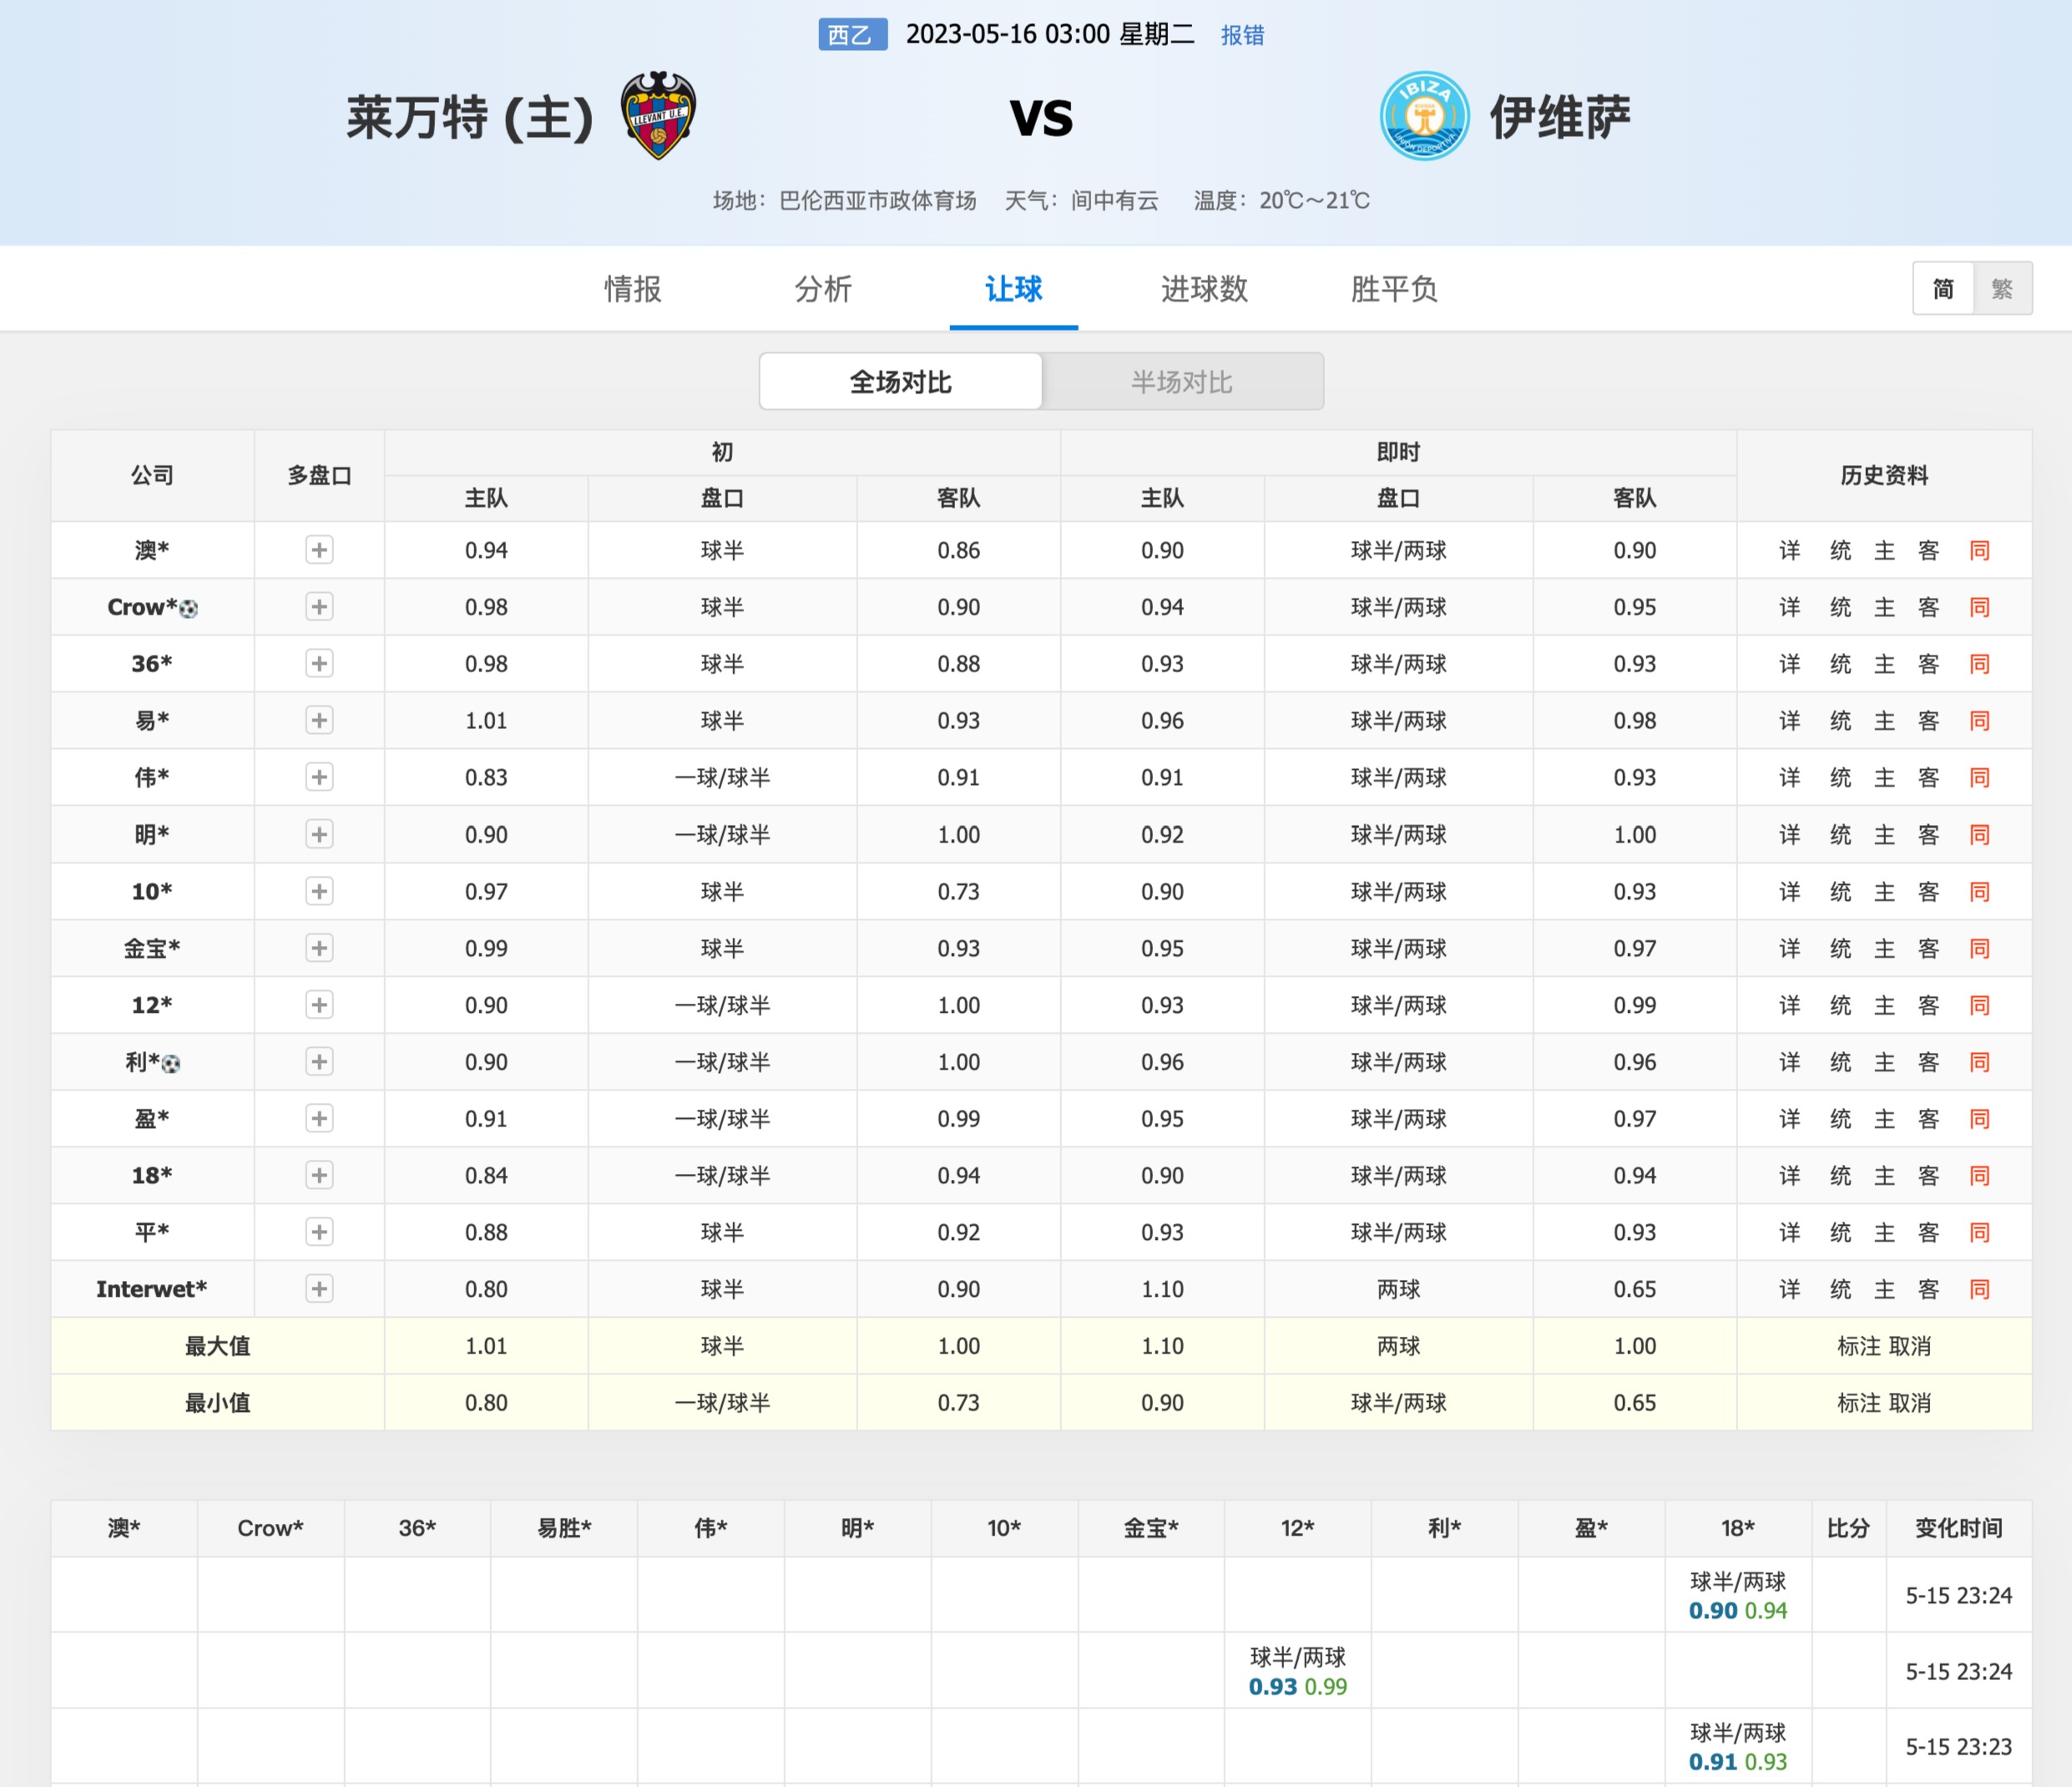Expand multi-handicap plus for 易* row

(x=319, y=721)
